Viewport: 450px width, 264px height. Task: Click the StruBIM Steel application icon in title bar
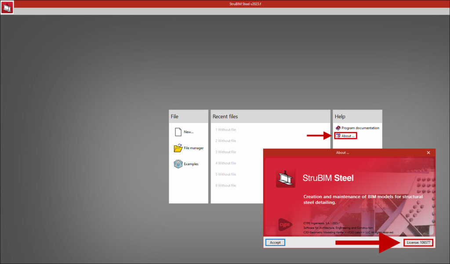tap(7, 7)
